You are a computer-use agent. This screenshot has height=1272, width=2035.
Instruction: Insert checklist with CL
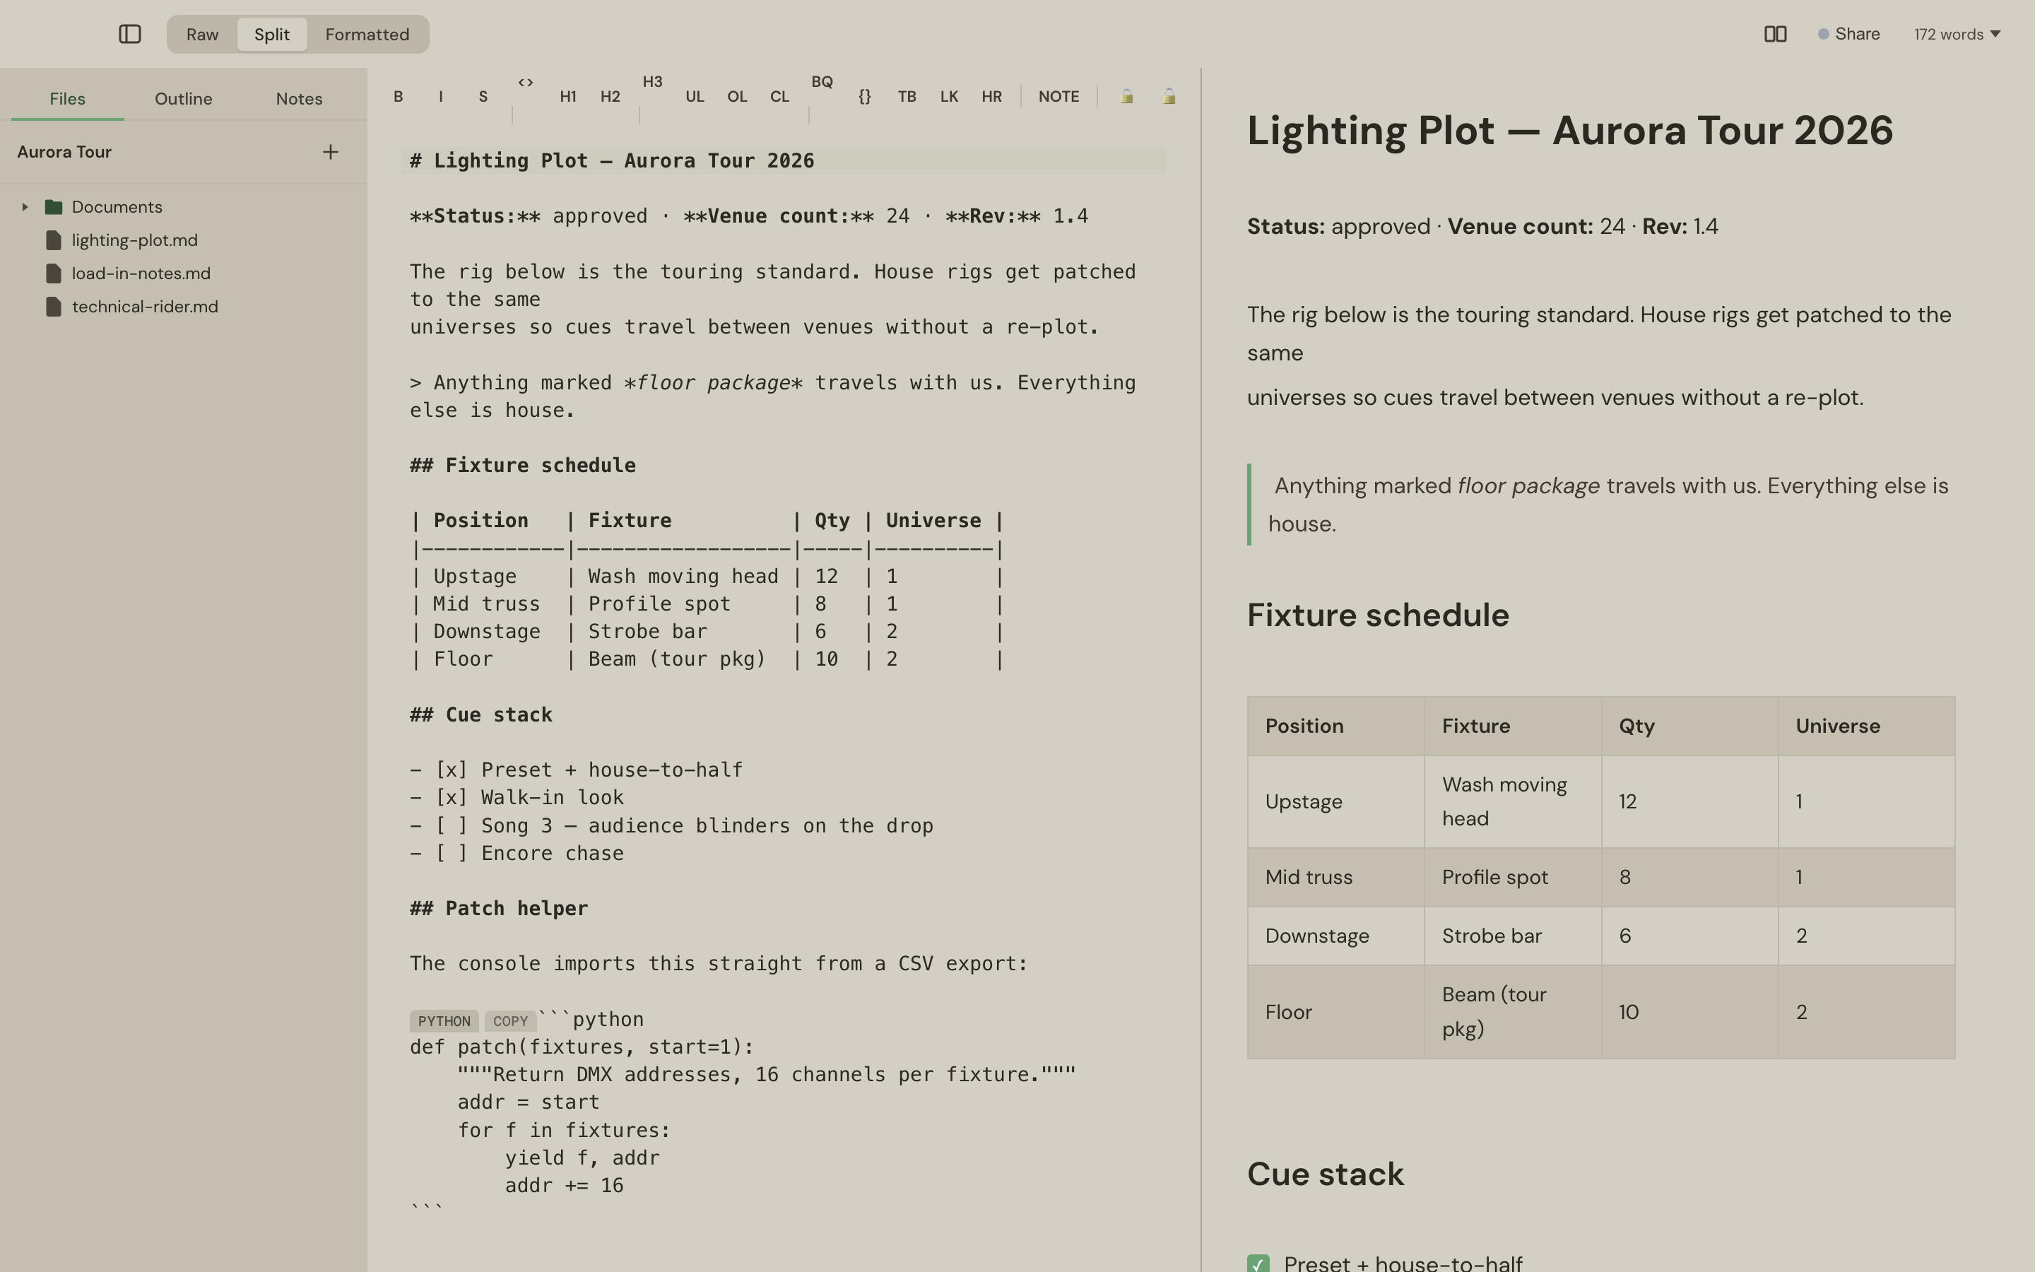779,97
